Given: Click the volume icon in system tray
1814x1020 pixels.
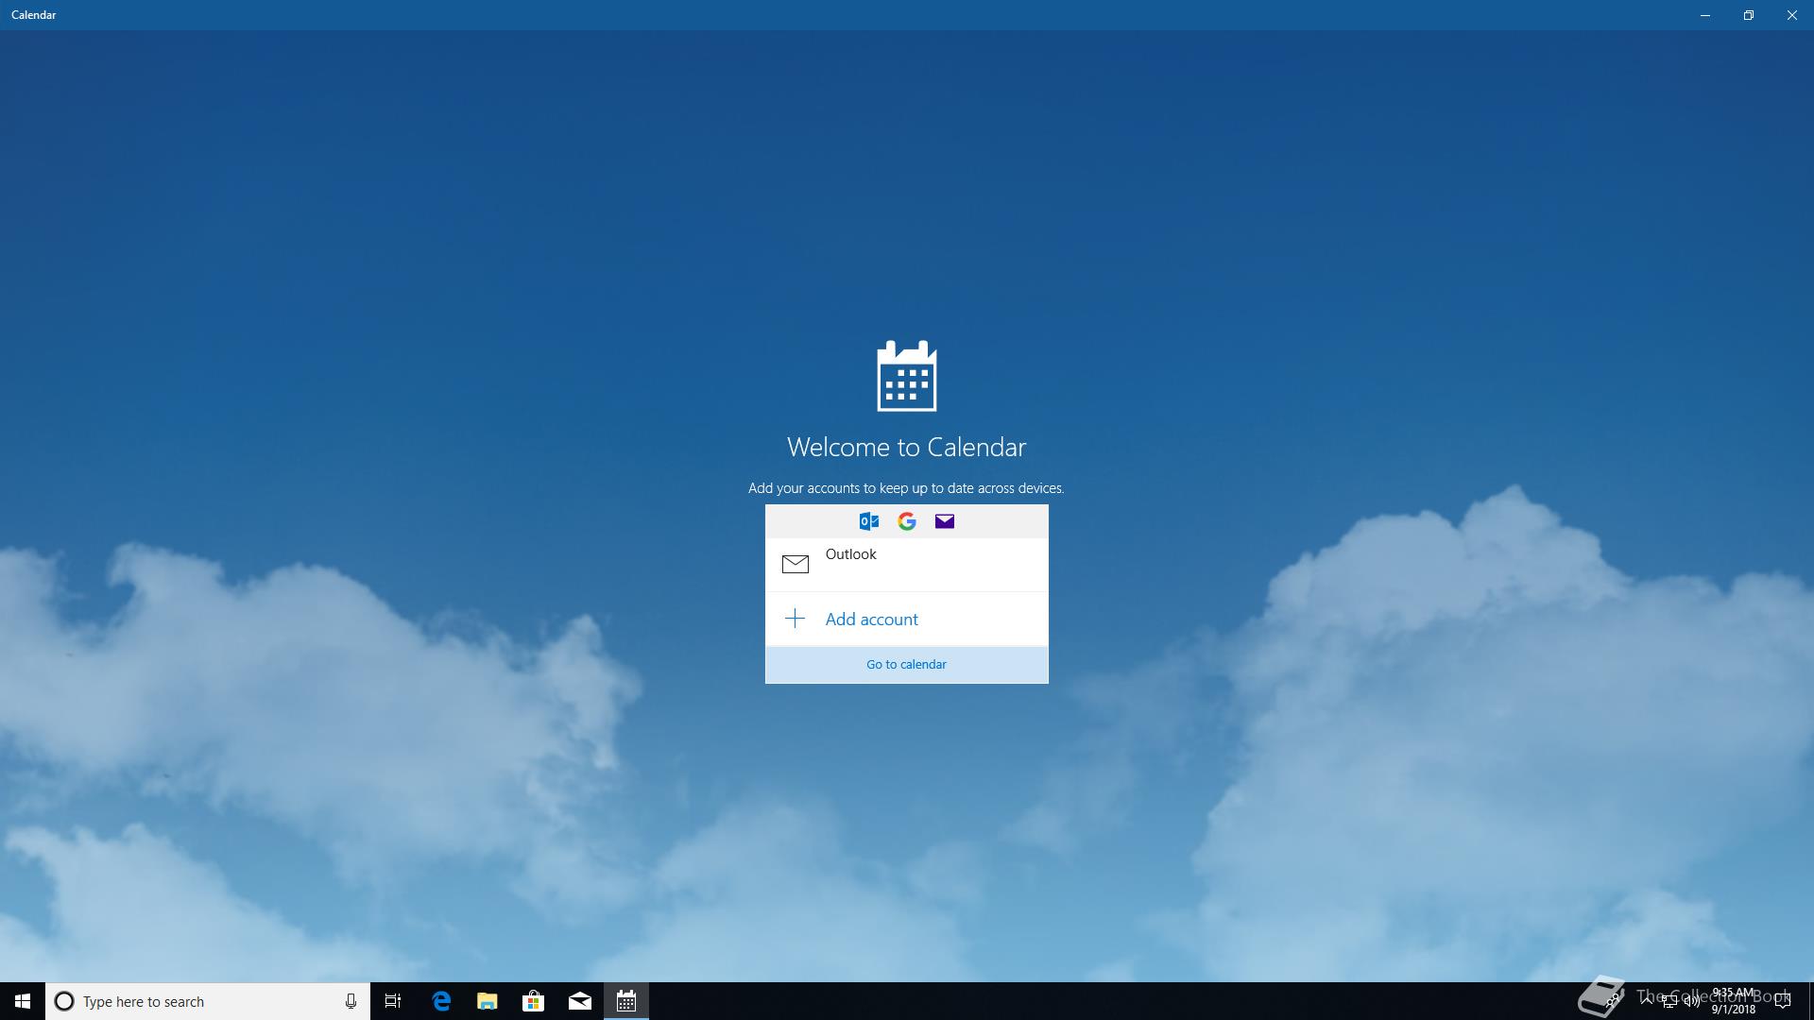Looking at the screenshot, I should [1691, 1001].
